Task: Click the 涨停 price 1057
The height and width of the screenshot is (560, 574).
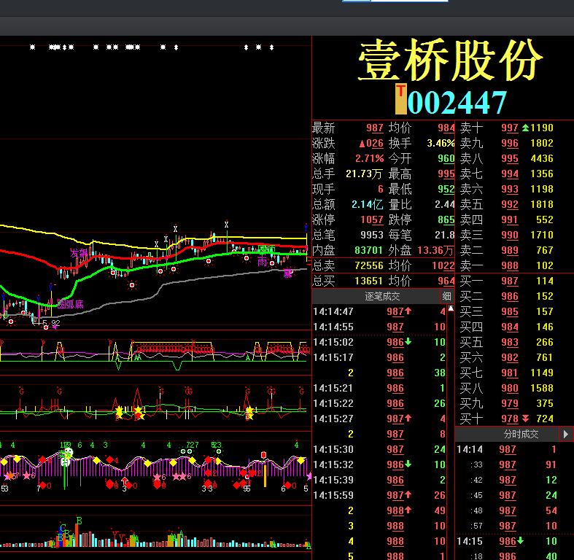Action: [x=371, y=219]
